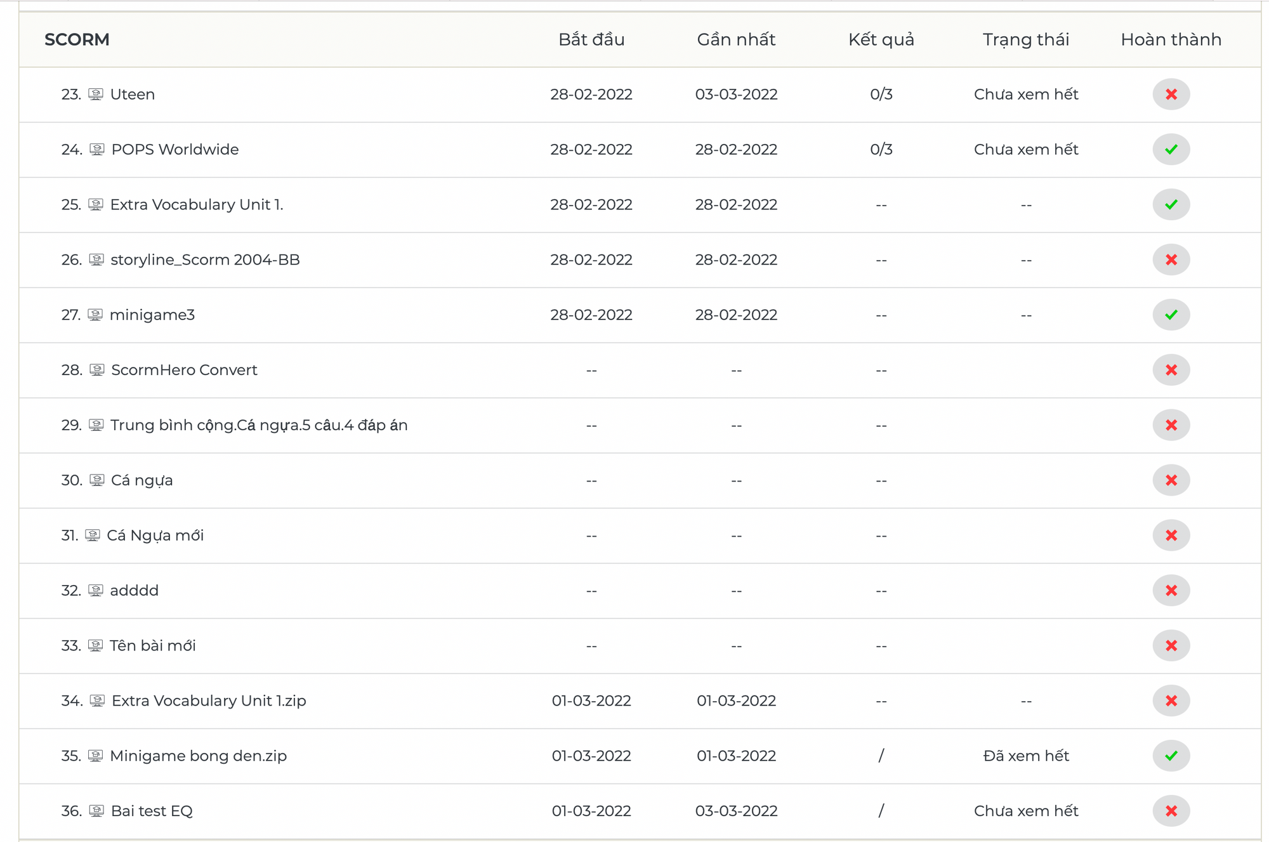The width and height of the screenshot is (1269, 842).
Task: Click red X for Cá Ngựa mới
Action: pos(1171,536)
